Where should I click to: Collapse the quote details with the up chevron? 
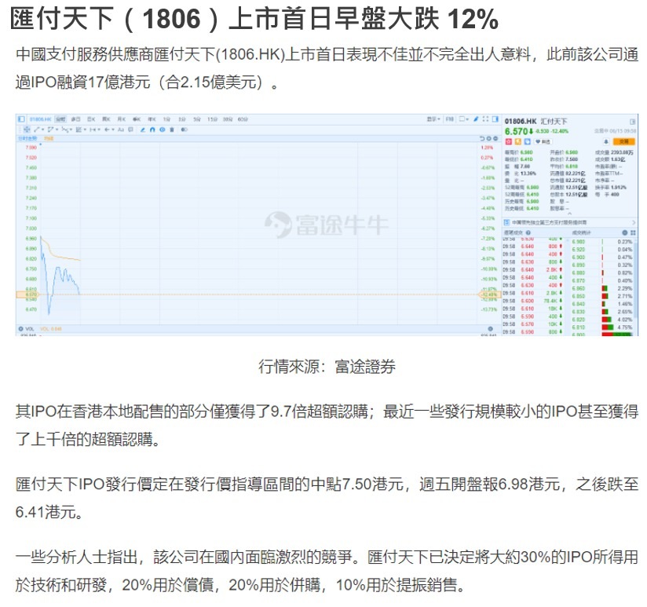pos(569,214)
